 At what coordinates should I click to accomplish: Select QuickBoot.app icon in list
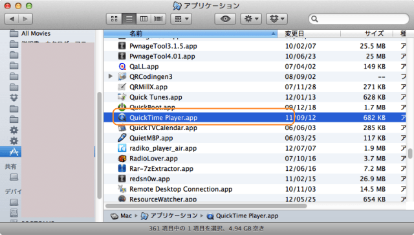[122, 107]
